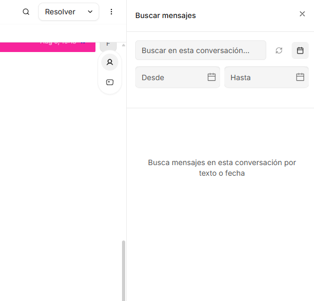The image size is (314, 301).
Task: Click the Resolver button label
Action: click(60, 12)
